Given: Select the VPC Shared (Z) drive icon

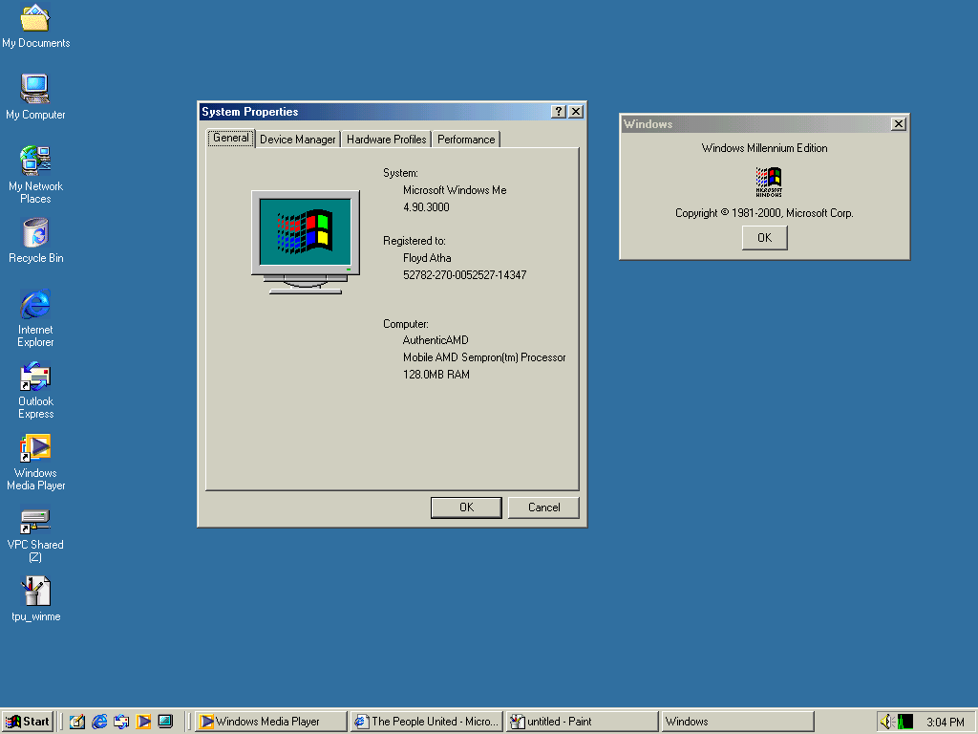Looking at the screenshot, I should pyautogui.click(x=35, y=521).
